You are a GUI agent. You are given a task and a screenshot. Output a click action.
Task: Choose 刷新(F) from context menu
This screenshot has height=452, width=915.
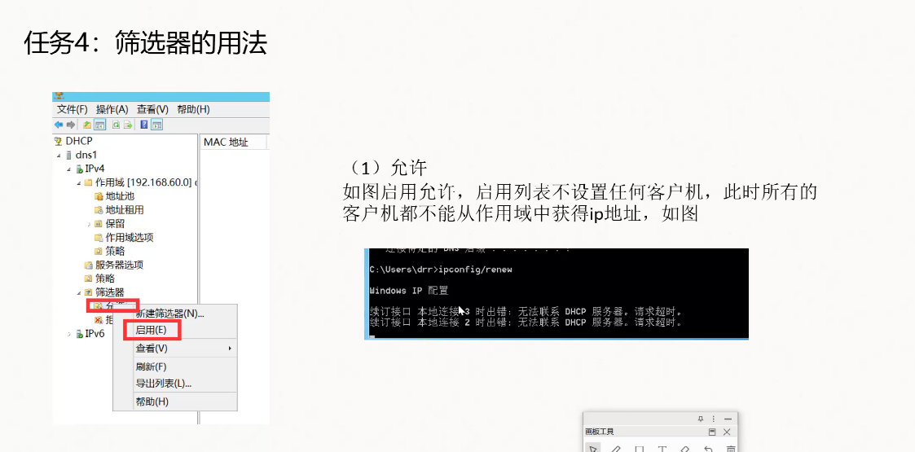click(151, 366)
